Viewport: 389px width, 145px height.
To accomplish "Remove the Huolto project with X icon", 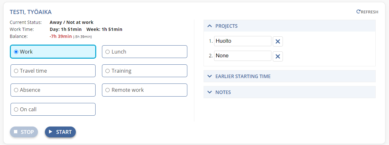I will (278, 41).
